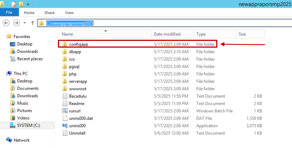Select the Recent places label
This screenshot has height=148, width=292.
[30, 59]
